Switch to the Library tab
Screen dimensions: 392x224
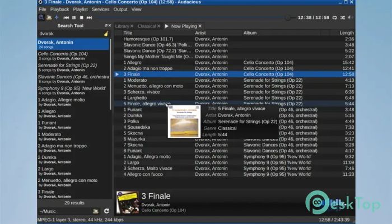click(x=122, y=26)
